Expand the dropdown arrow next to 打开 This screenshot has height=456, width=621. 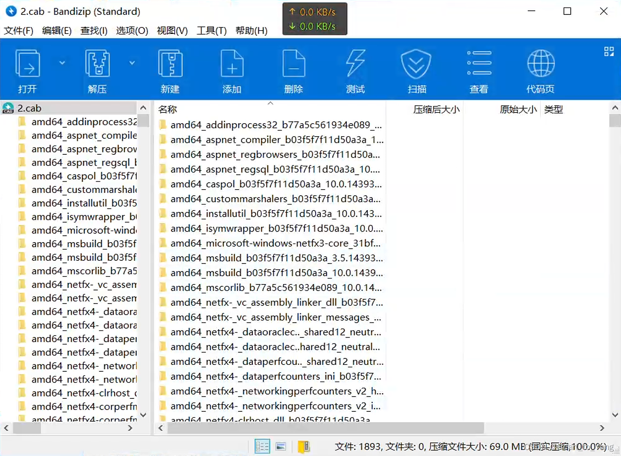tap(62, 63)
